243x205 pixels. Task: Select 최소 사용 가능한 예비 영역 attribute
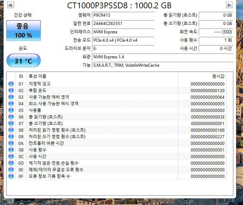(x=54, y=104)
